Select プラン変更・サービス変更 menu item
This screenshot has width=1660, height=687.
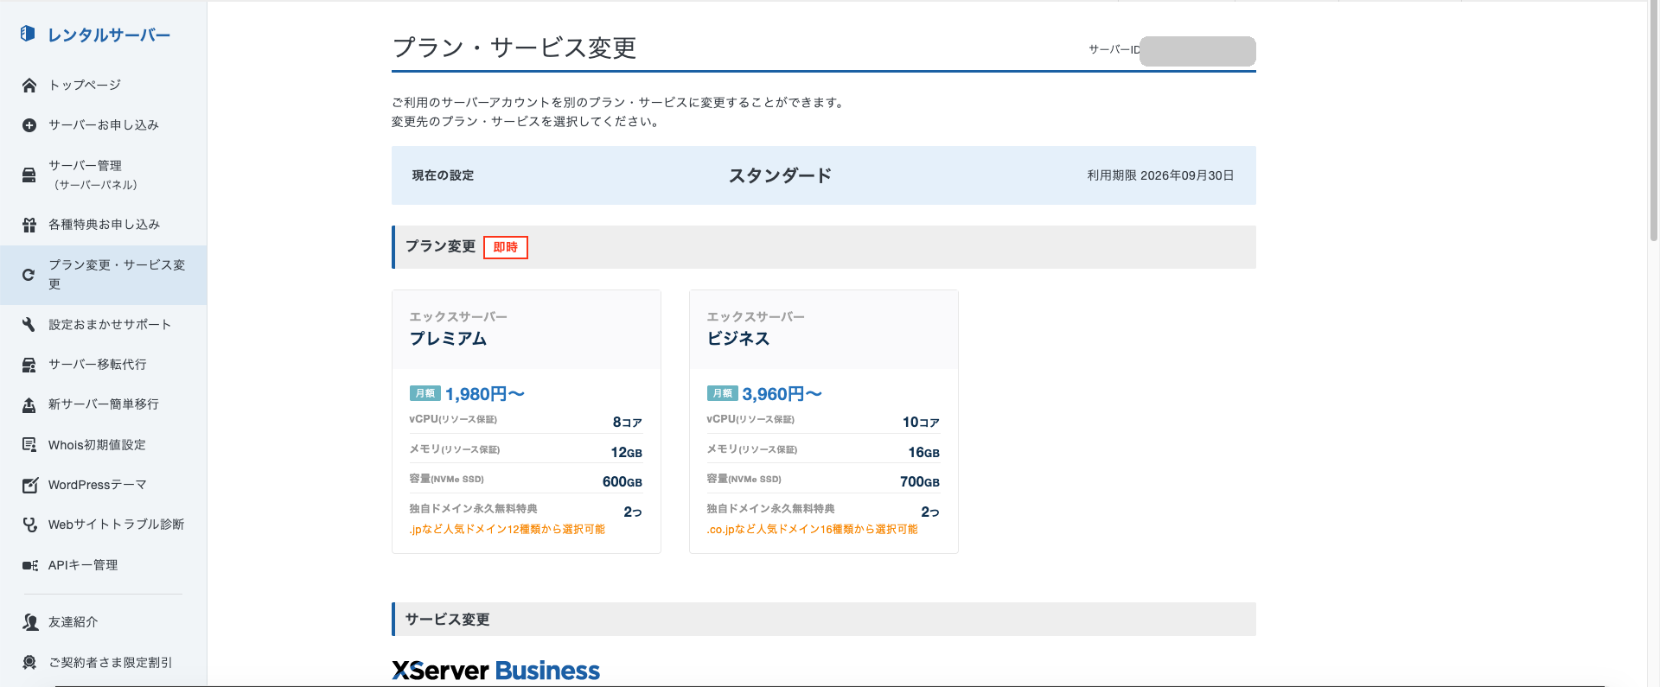point(104,275)
